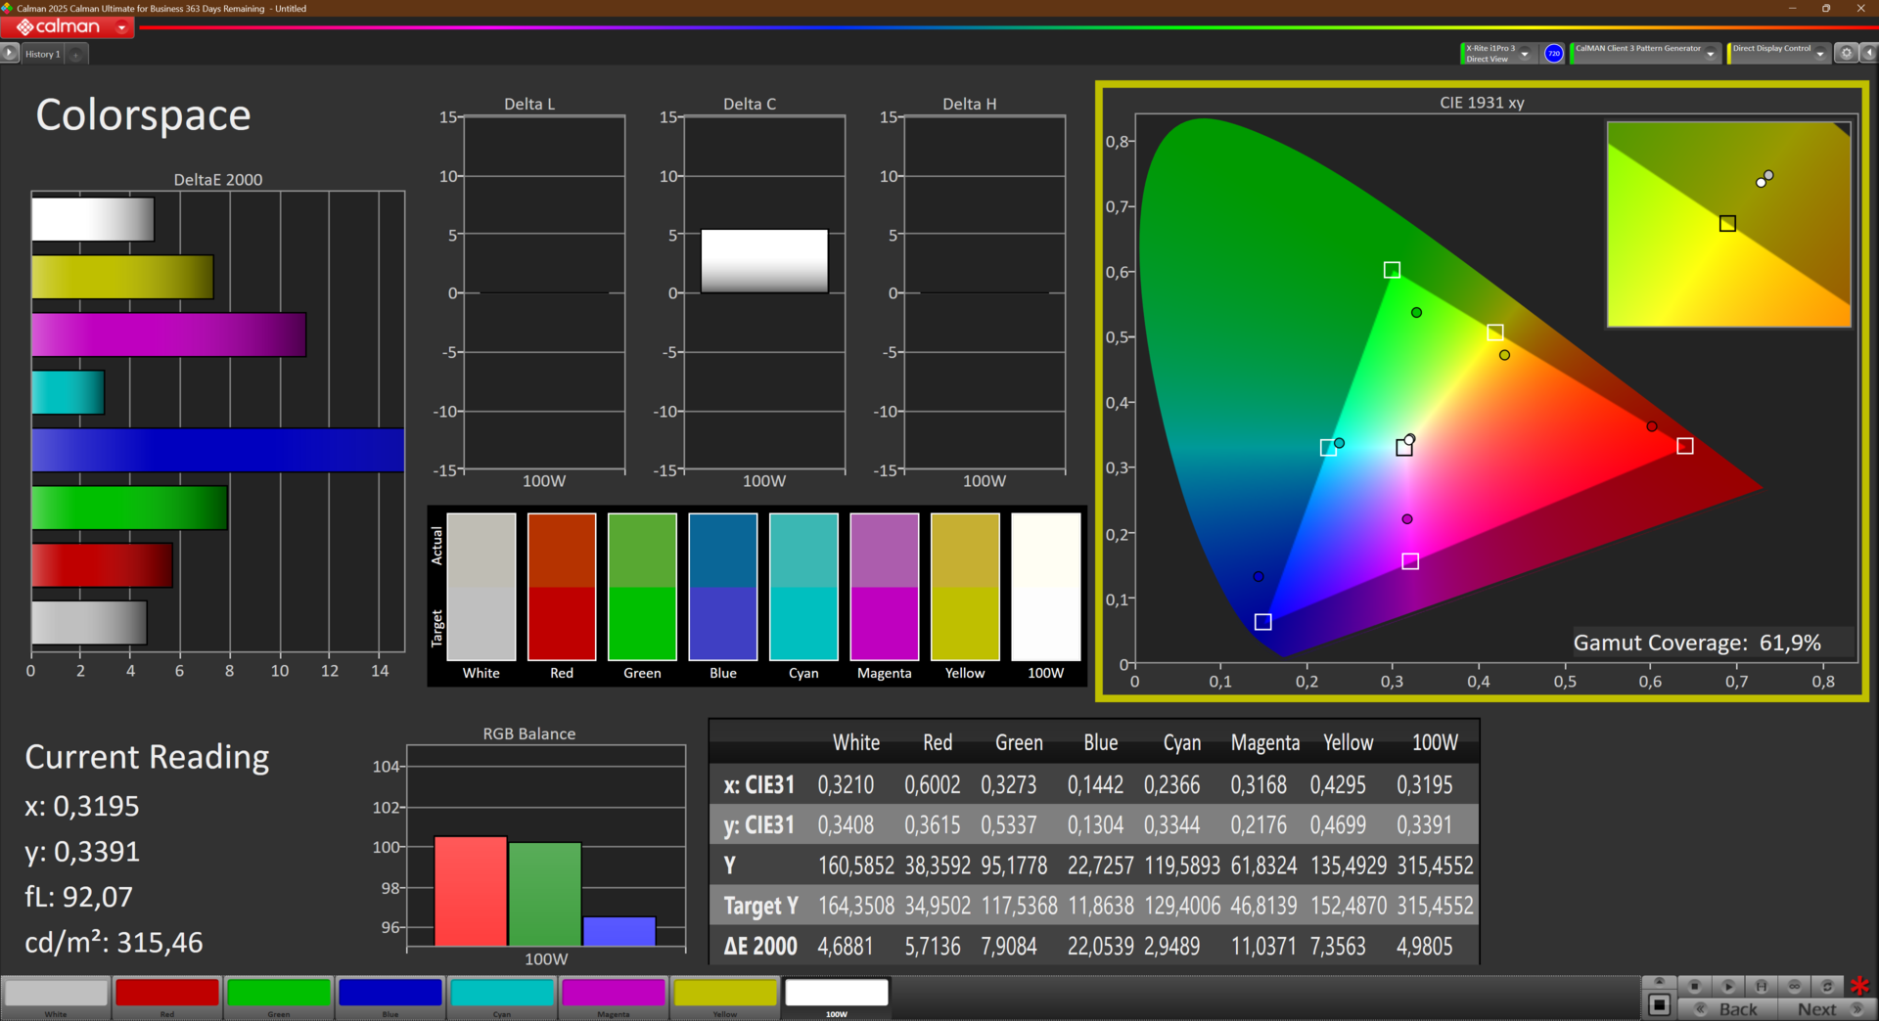Click the blue bar in RGB Balance chart
Viewport: 1879px width, 1021px height.
(x=619, y=931)
